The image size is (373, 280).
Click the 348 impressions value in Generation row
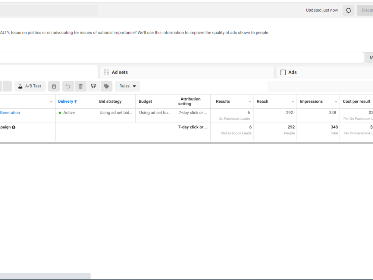pyautogui.click(x=333, y=113)
